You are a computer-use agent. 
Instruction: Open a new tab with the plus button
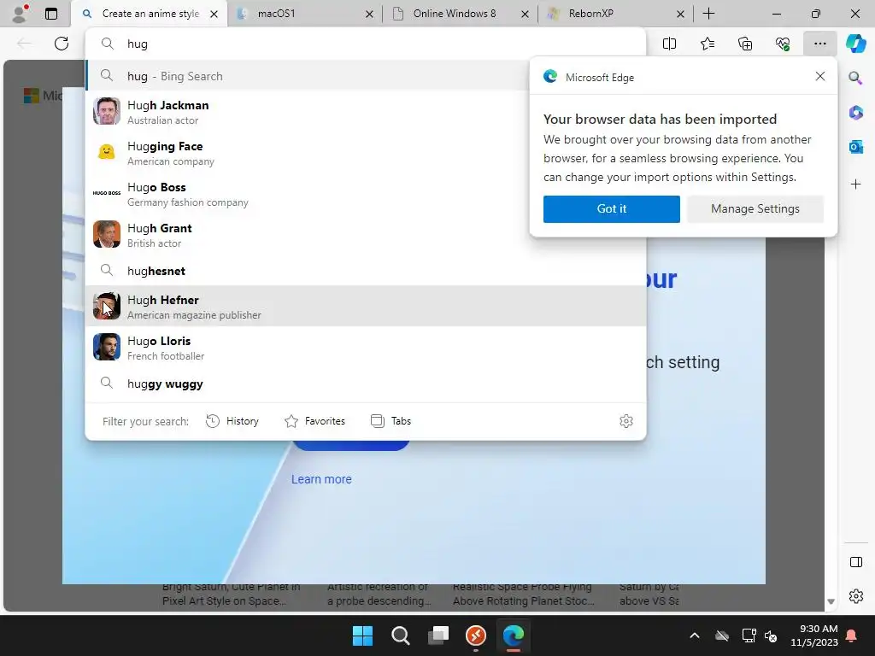[708, 14]
